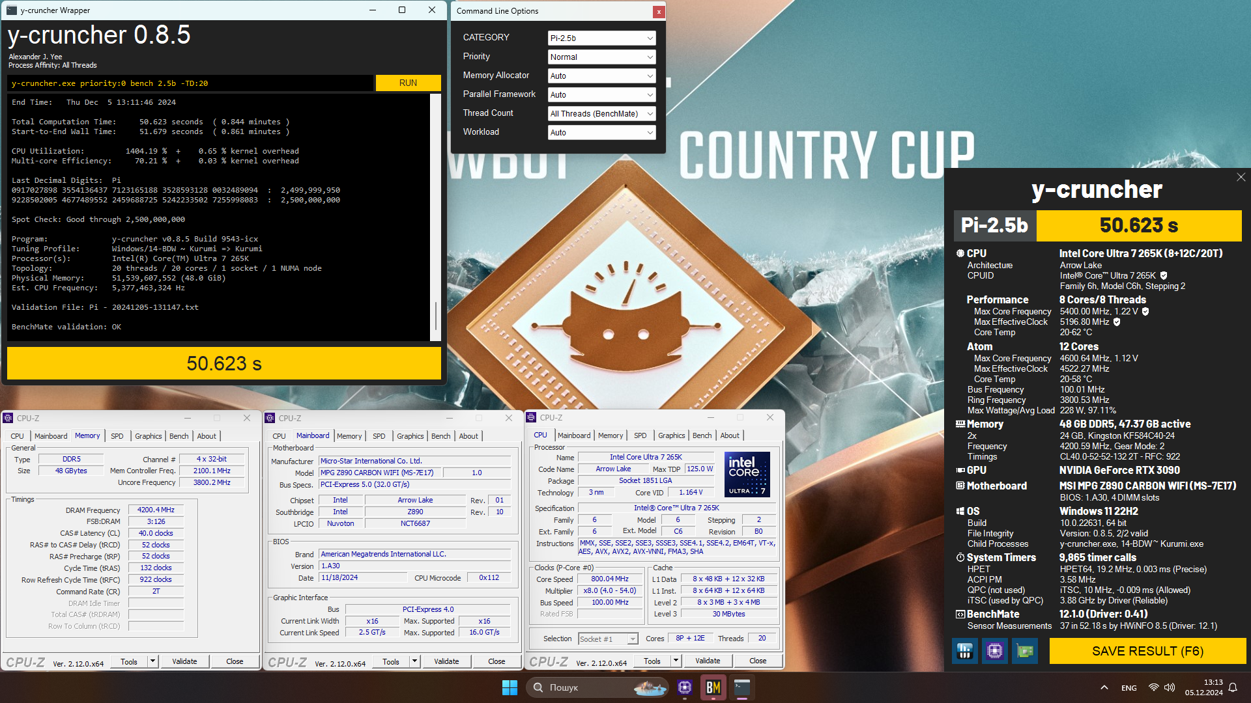Screen dimensions: 1251x703
Task: Open CPU-Z chip icon in taskbar
Action: (685, 687)
